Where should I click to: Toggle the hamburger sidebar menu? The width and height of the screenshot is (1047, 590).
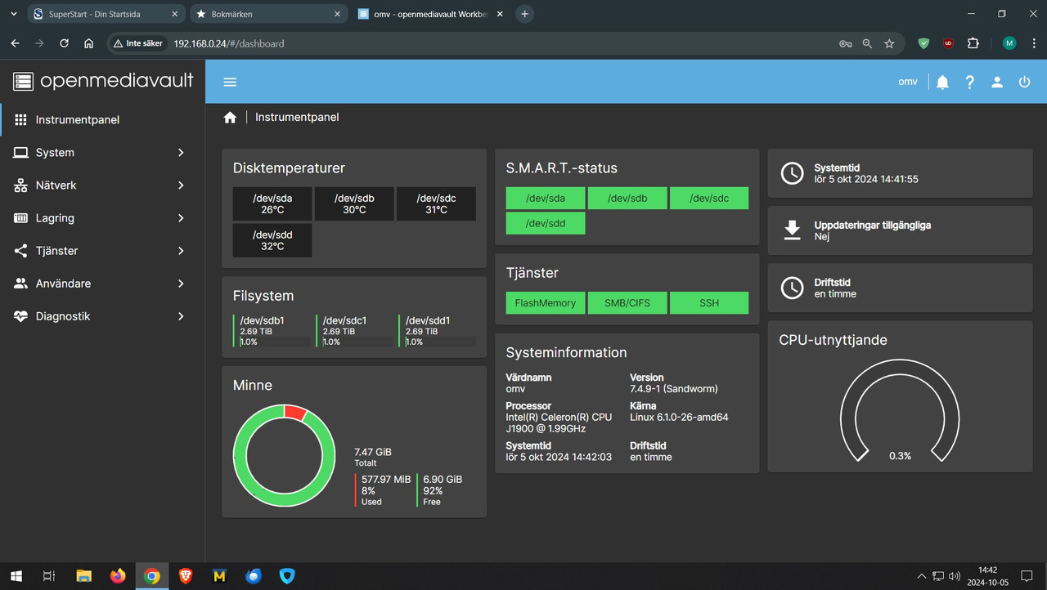pos(230,82)
